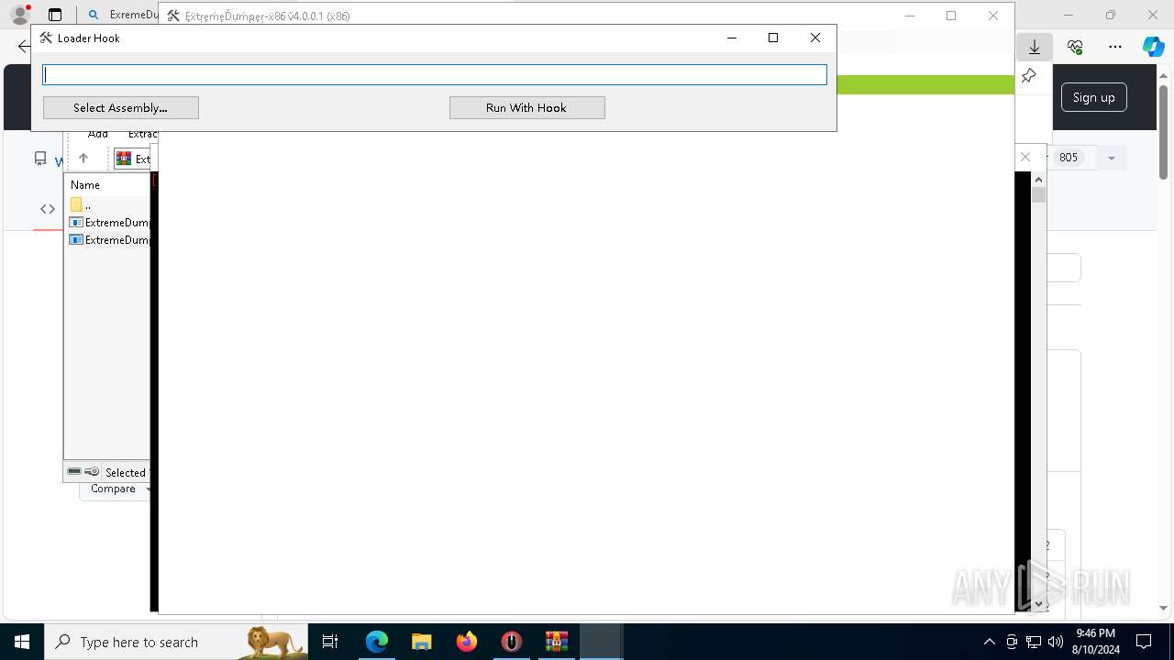Focus the assembly path text field in Loader Hook

[435, 74]
